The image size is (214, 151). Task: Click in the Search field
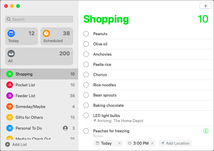[x=39, y=19]
